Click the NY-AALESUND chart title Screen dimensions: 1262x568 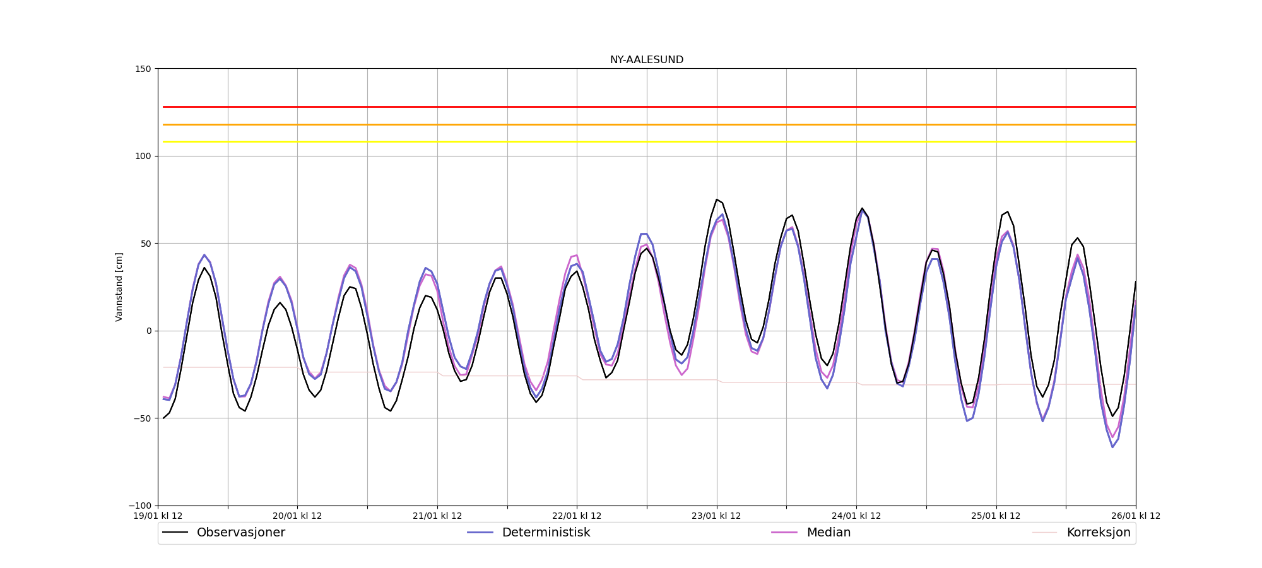point(646,60)
